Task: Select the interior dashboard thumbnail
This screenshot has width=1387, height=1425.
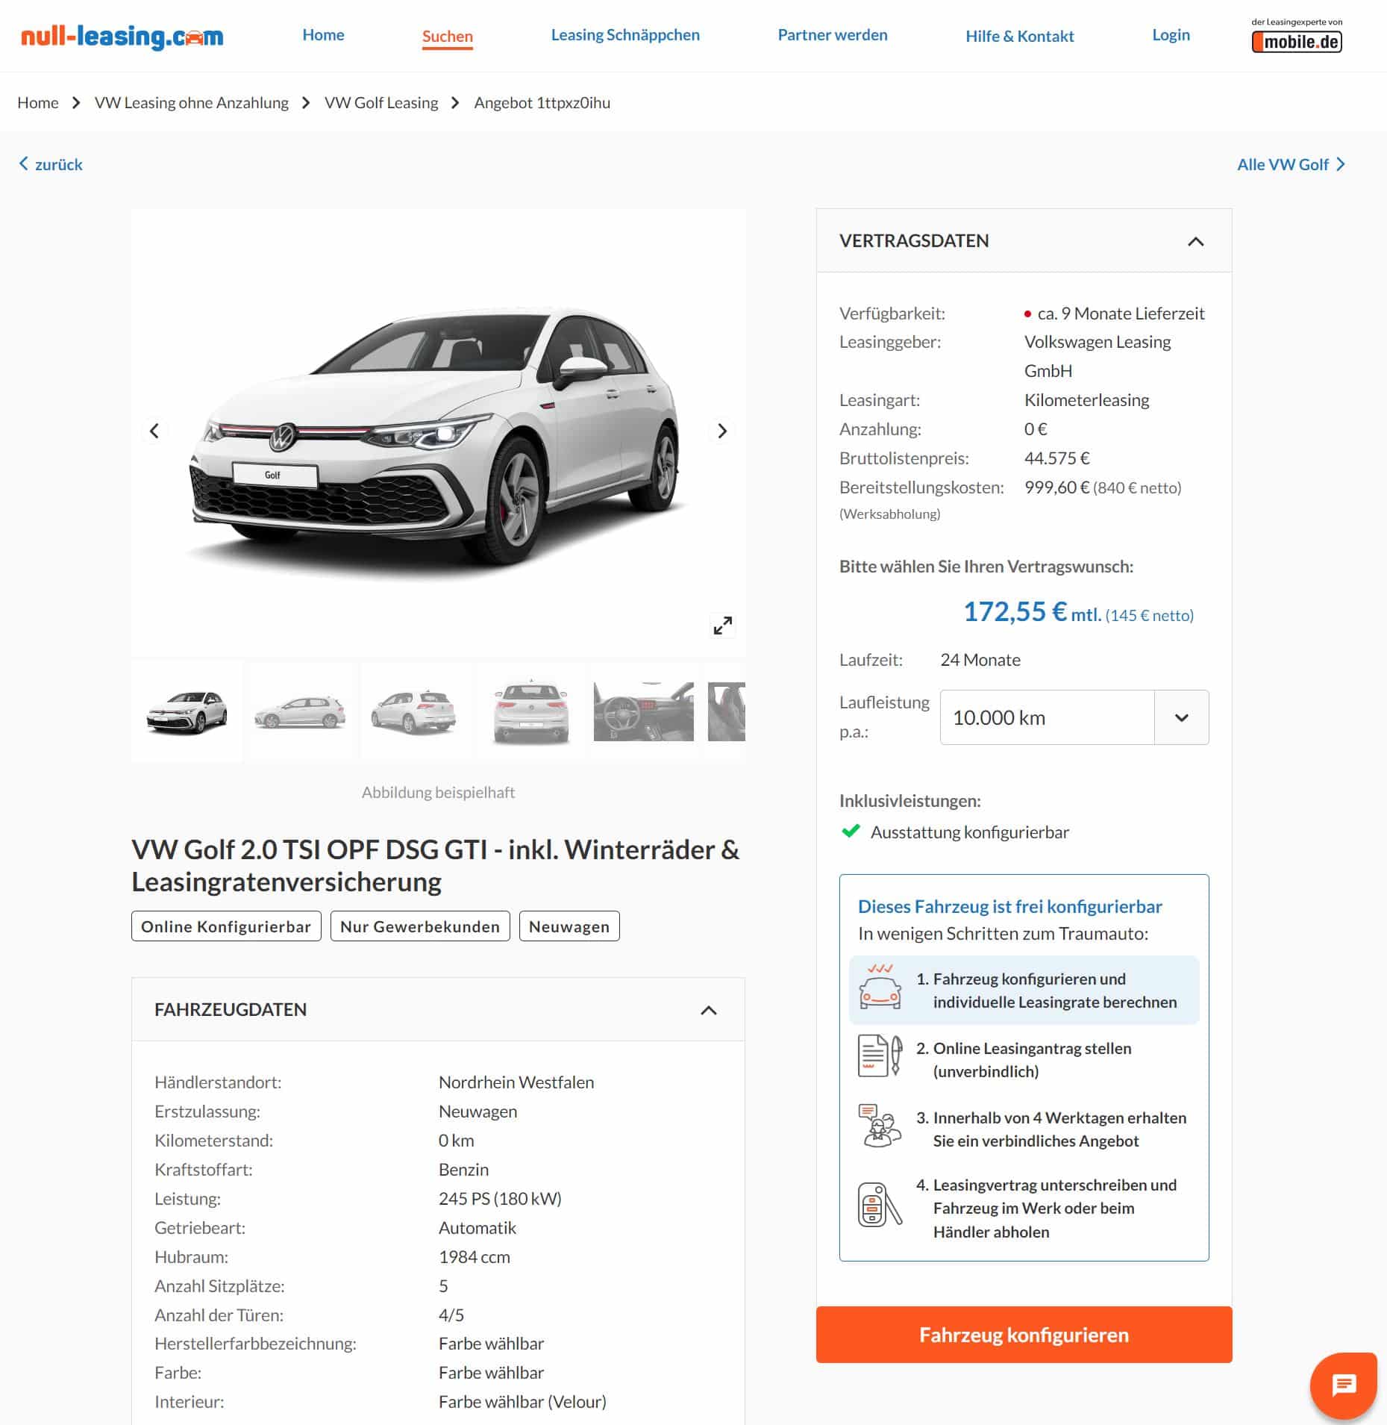Action: click(643, 711)
